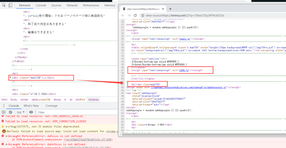Select the html breadcrumb
286x148 pixels.
(x=5, y=99)
